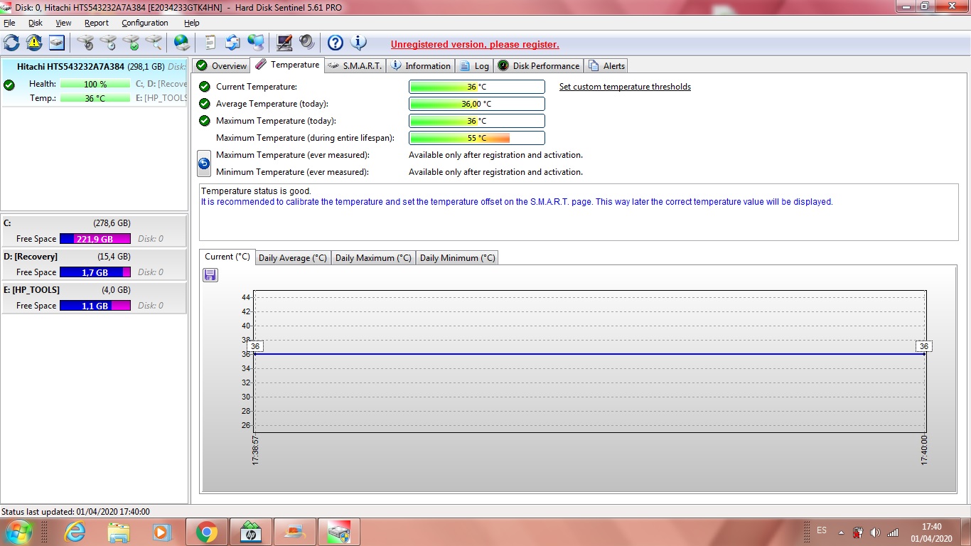The height and width of the screenshot is (546, 971).
Task: Click the Refresh circular arrows toolbar icon
Action: [11, 43]
